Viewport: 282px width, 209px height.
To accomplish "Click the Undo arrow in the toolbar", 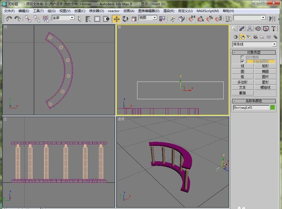I will point(9,19).
